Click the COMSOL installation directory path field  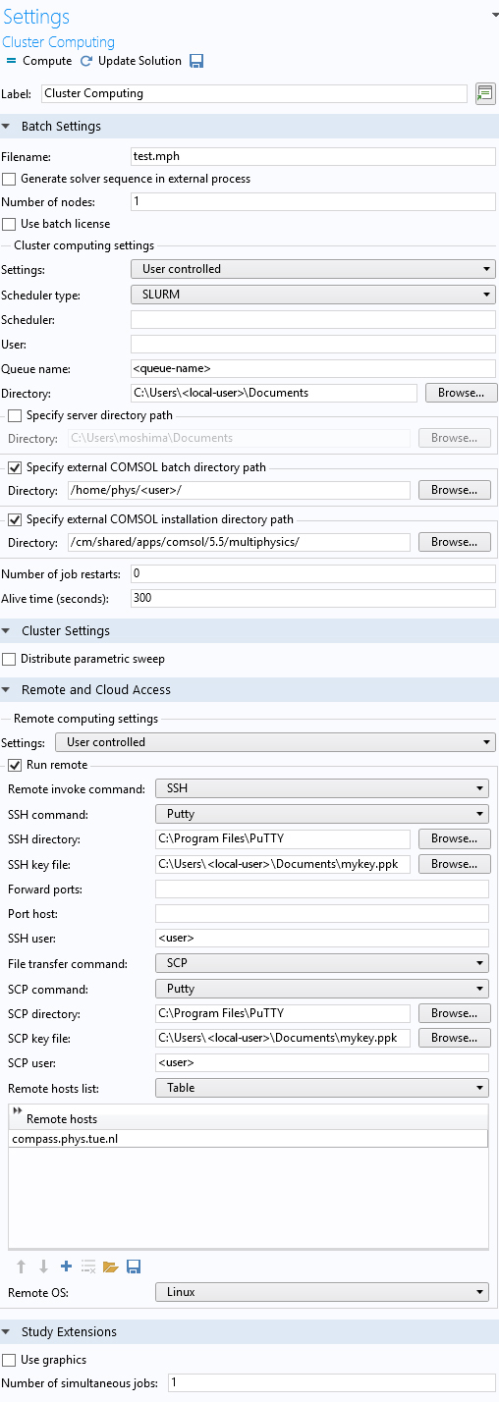(x=238, y=542)
